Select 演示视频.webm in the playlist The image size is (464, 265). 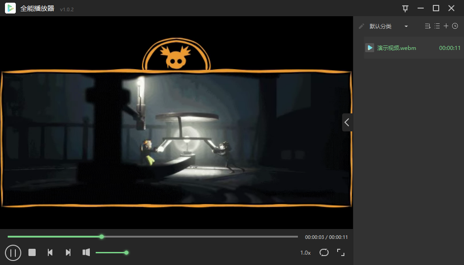(x=396, y=48)
